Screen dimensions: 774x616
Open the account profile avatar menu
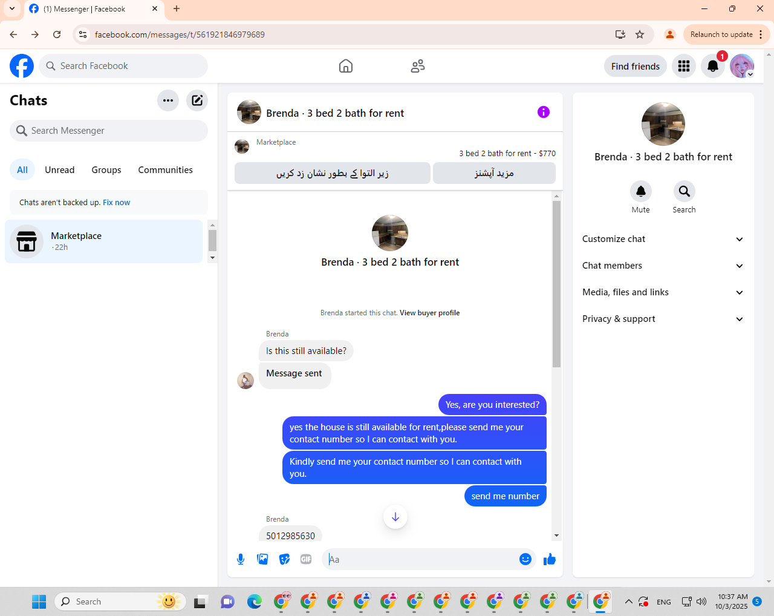tap(742, 66)
